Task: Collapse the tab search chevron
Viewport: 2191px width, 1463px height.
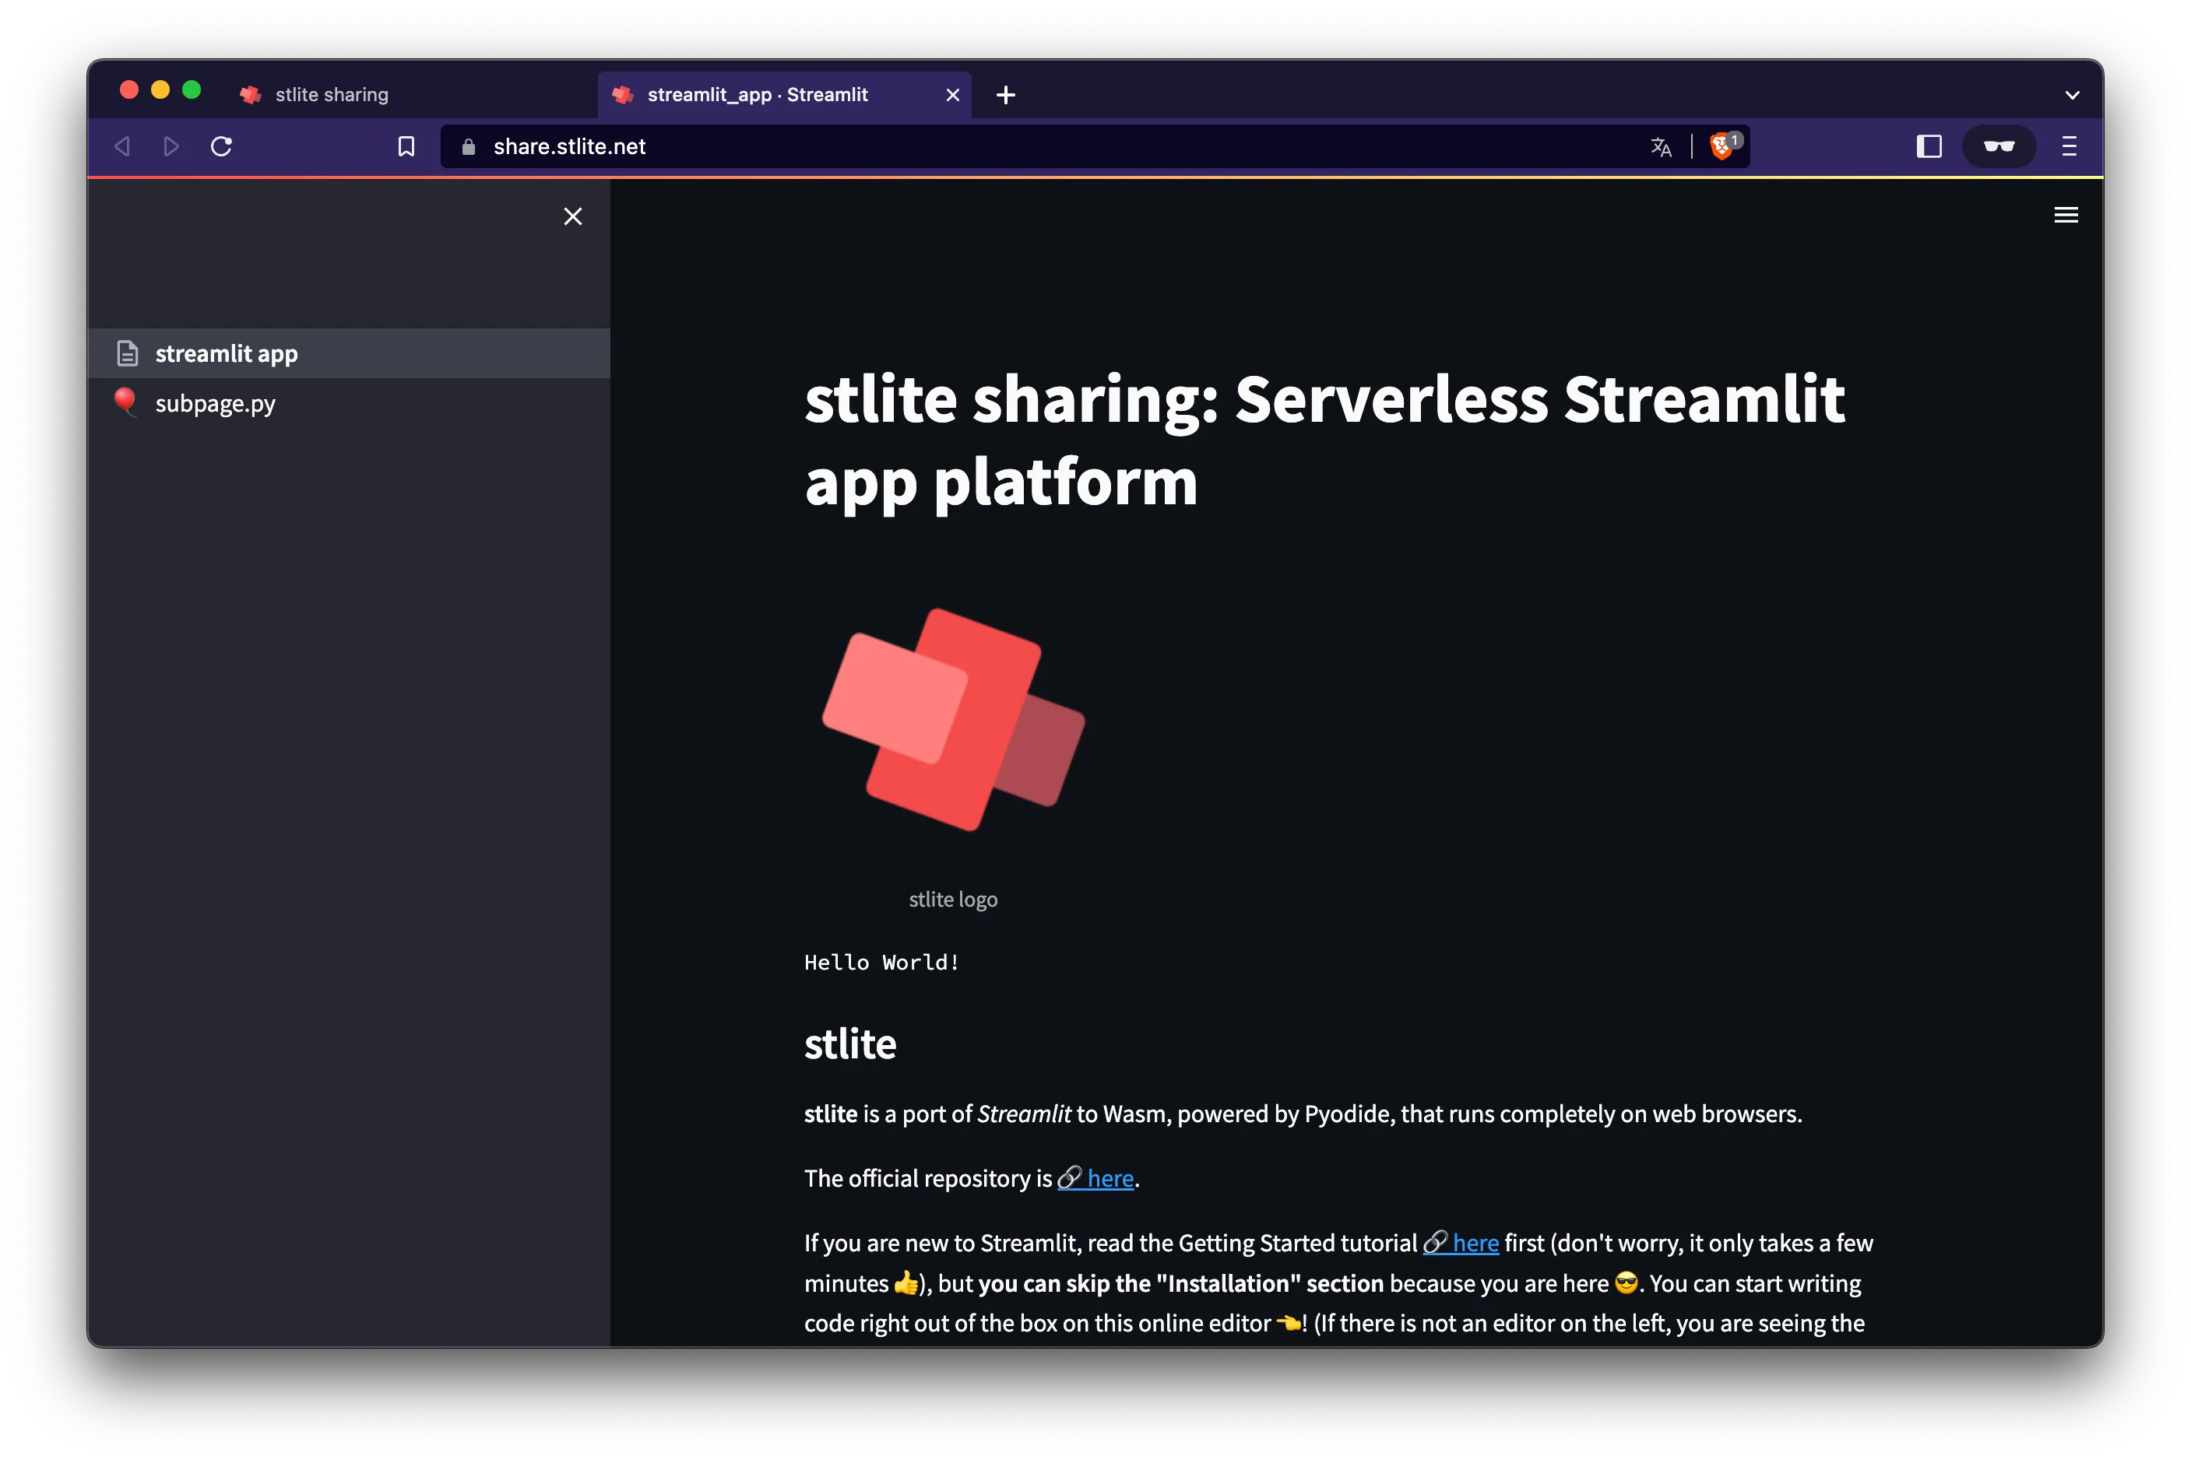Action: coord(2073,94)
